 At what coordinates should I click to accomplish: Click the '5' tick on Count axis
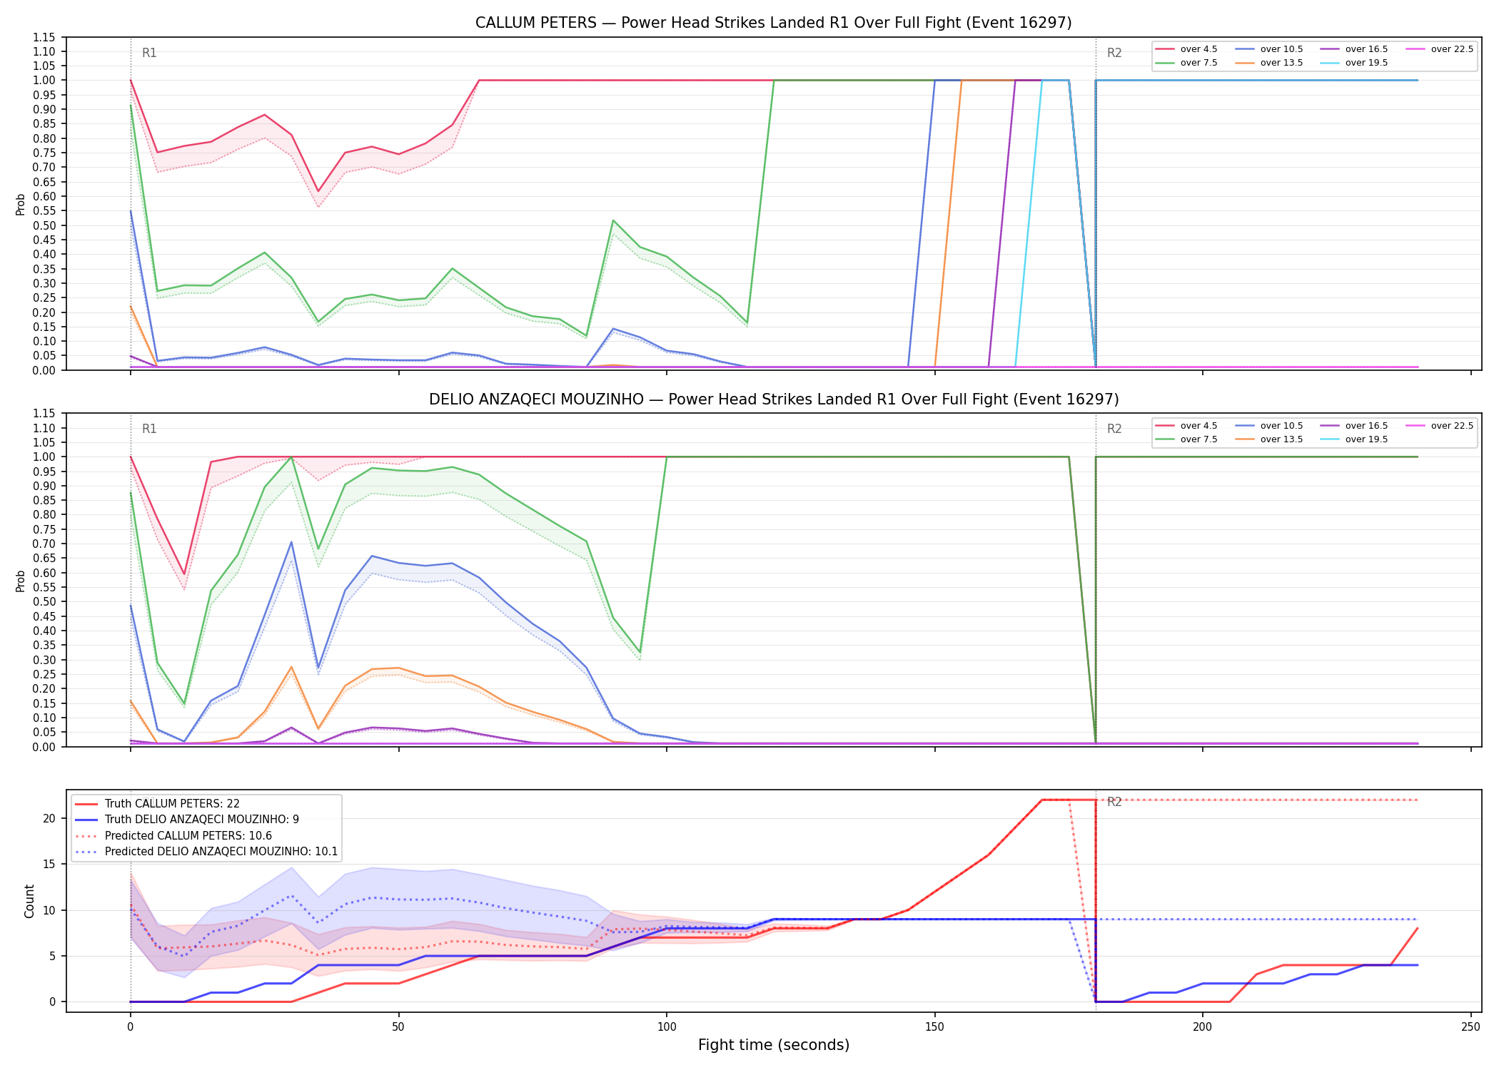coord(52,956)
